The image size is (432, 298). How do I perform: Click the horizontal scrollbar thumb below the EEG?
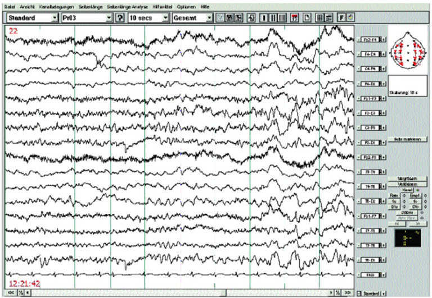[x=223, y=292]
